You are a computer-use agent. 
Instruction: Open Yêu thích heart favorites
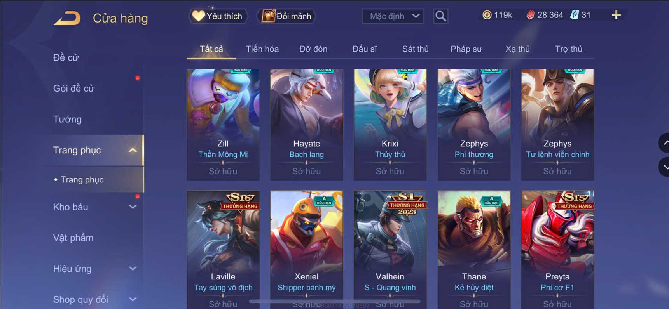point(218,16)
